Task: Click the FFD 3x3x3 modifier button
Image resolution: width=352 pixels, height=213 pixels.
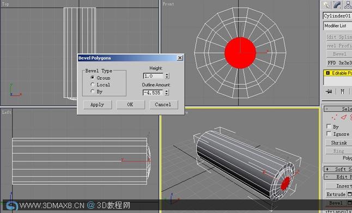Action: coord(339,63)
